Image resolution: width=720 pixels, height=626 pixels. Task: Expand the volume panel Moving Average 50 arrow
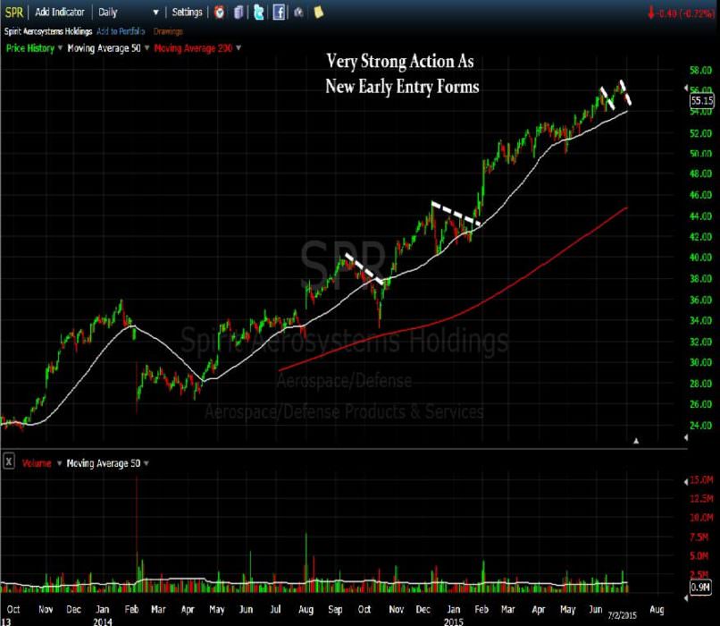pos(146,463)
